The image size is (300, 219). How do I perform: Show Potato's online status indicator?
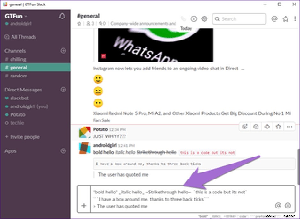pos(7,115)
